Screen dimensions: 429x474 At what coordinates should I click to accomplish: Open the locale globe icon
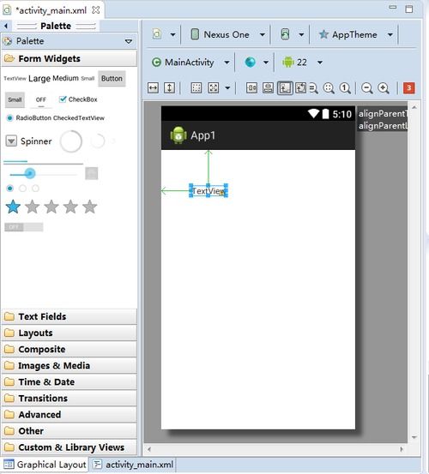[251, 63]
